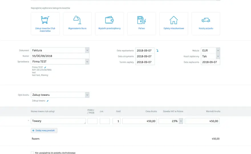Edit Firma TEST seller details pencil
Image resolution: width=251 pixels, height=154 pixels.
click(x=45, y=67)
